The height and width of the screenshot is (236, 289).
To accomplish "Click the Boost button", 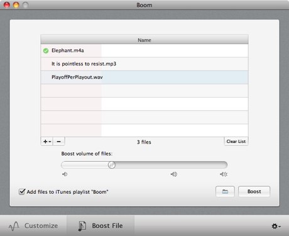I will coord(254,191).
